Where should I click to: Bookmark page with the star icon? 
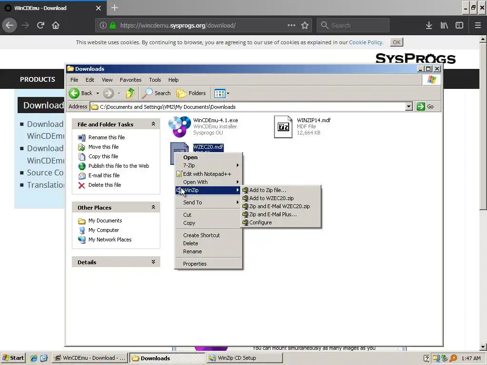tap(305, 25)
